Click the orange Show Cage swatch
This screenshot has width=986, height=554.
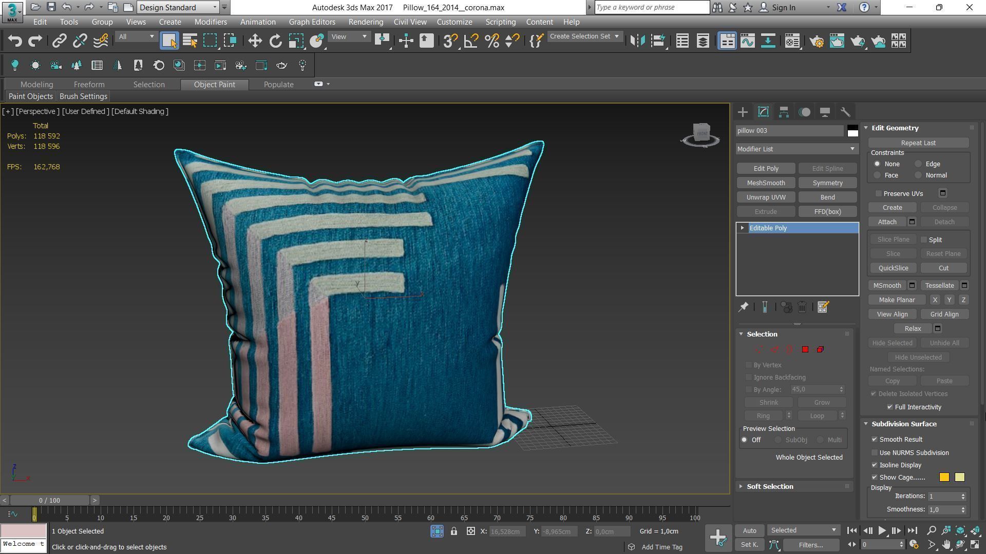pos(944,478)
